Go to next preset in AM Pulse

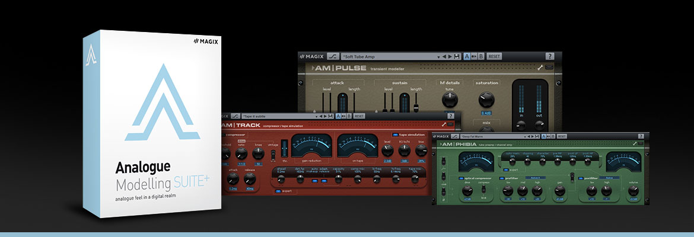click(450, 57)
